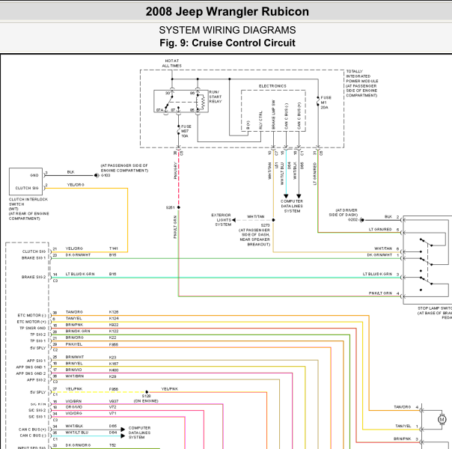Click the motor 'M' symbol

(x=442, y=419)
